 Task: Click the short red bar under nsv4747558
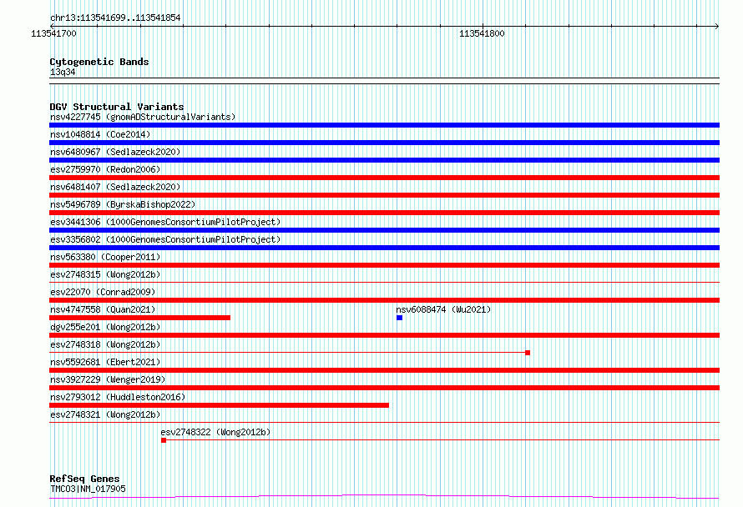[139, 318]
